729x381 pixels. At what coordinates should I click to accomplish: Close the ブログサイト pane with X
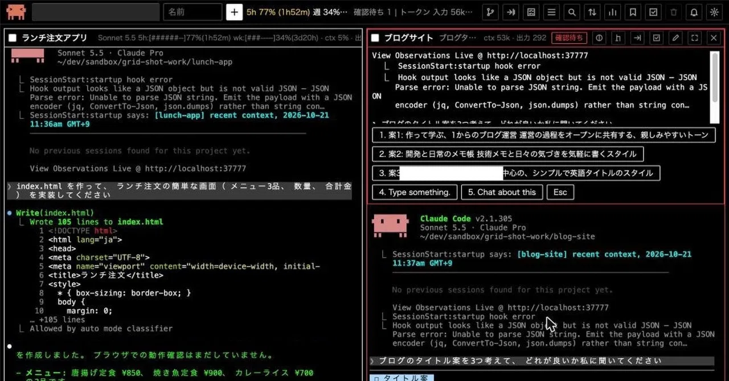pyautogui.click(x=714, y=38)
